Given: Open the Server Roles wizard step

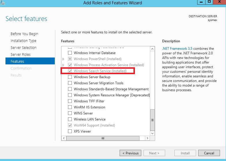Looking at the screenshot, I should coord(20,55).
